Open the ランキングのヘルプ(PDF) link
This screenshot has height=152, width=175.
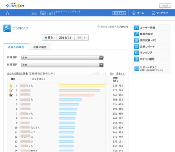pos(114,27)
